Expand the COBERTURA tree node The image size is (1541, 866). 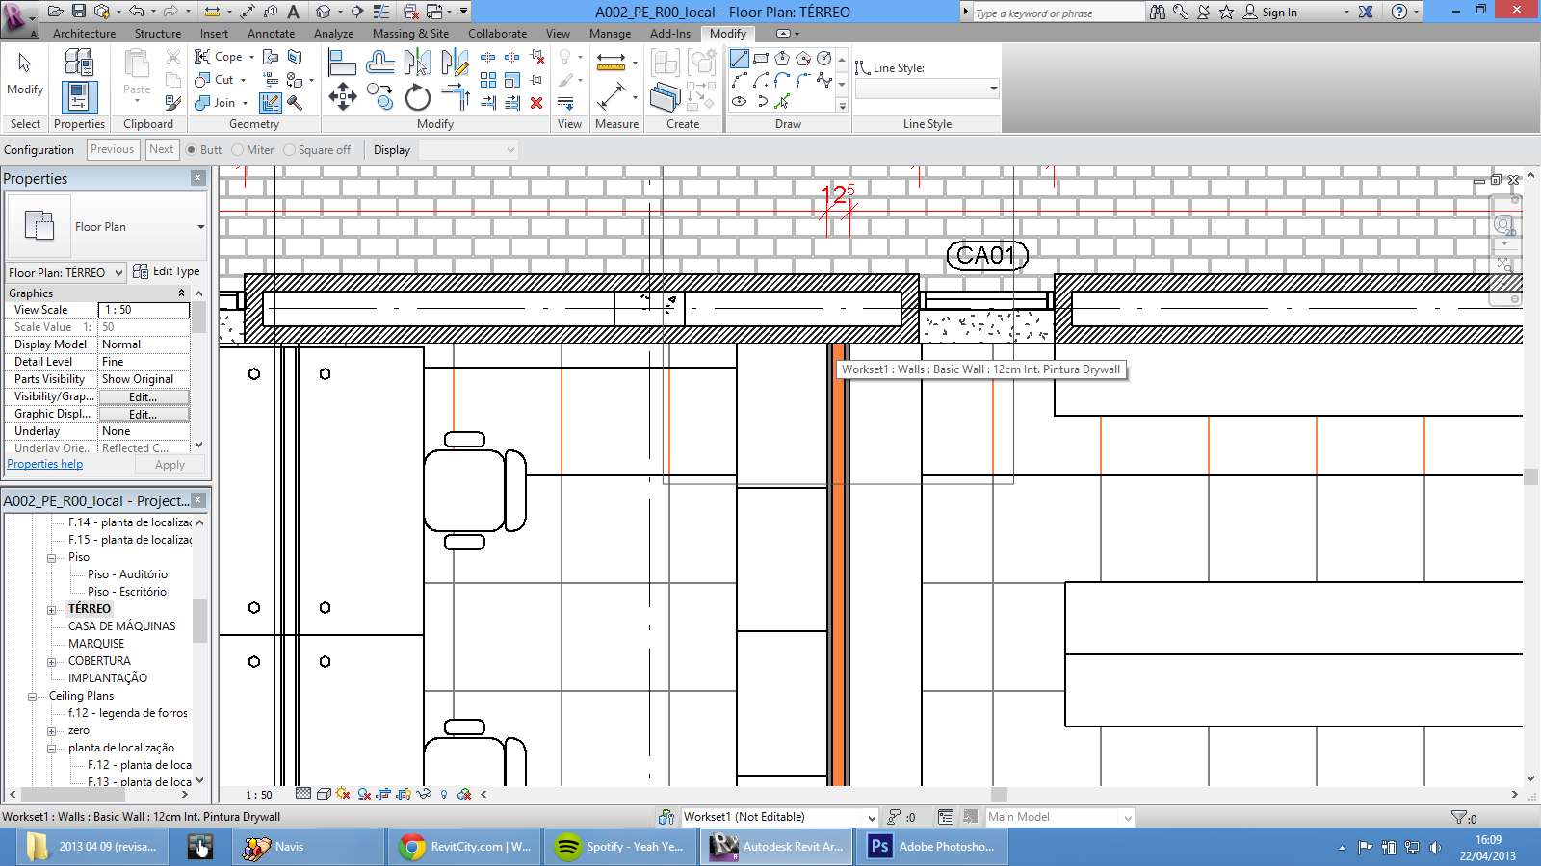[52, 662]
